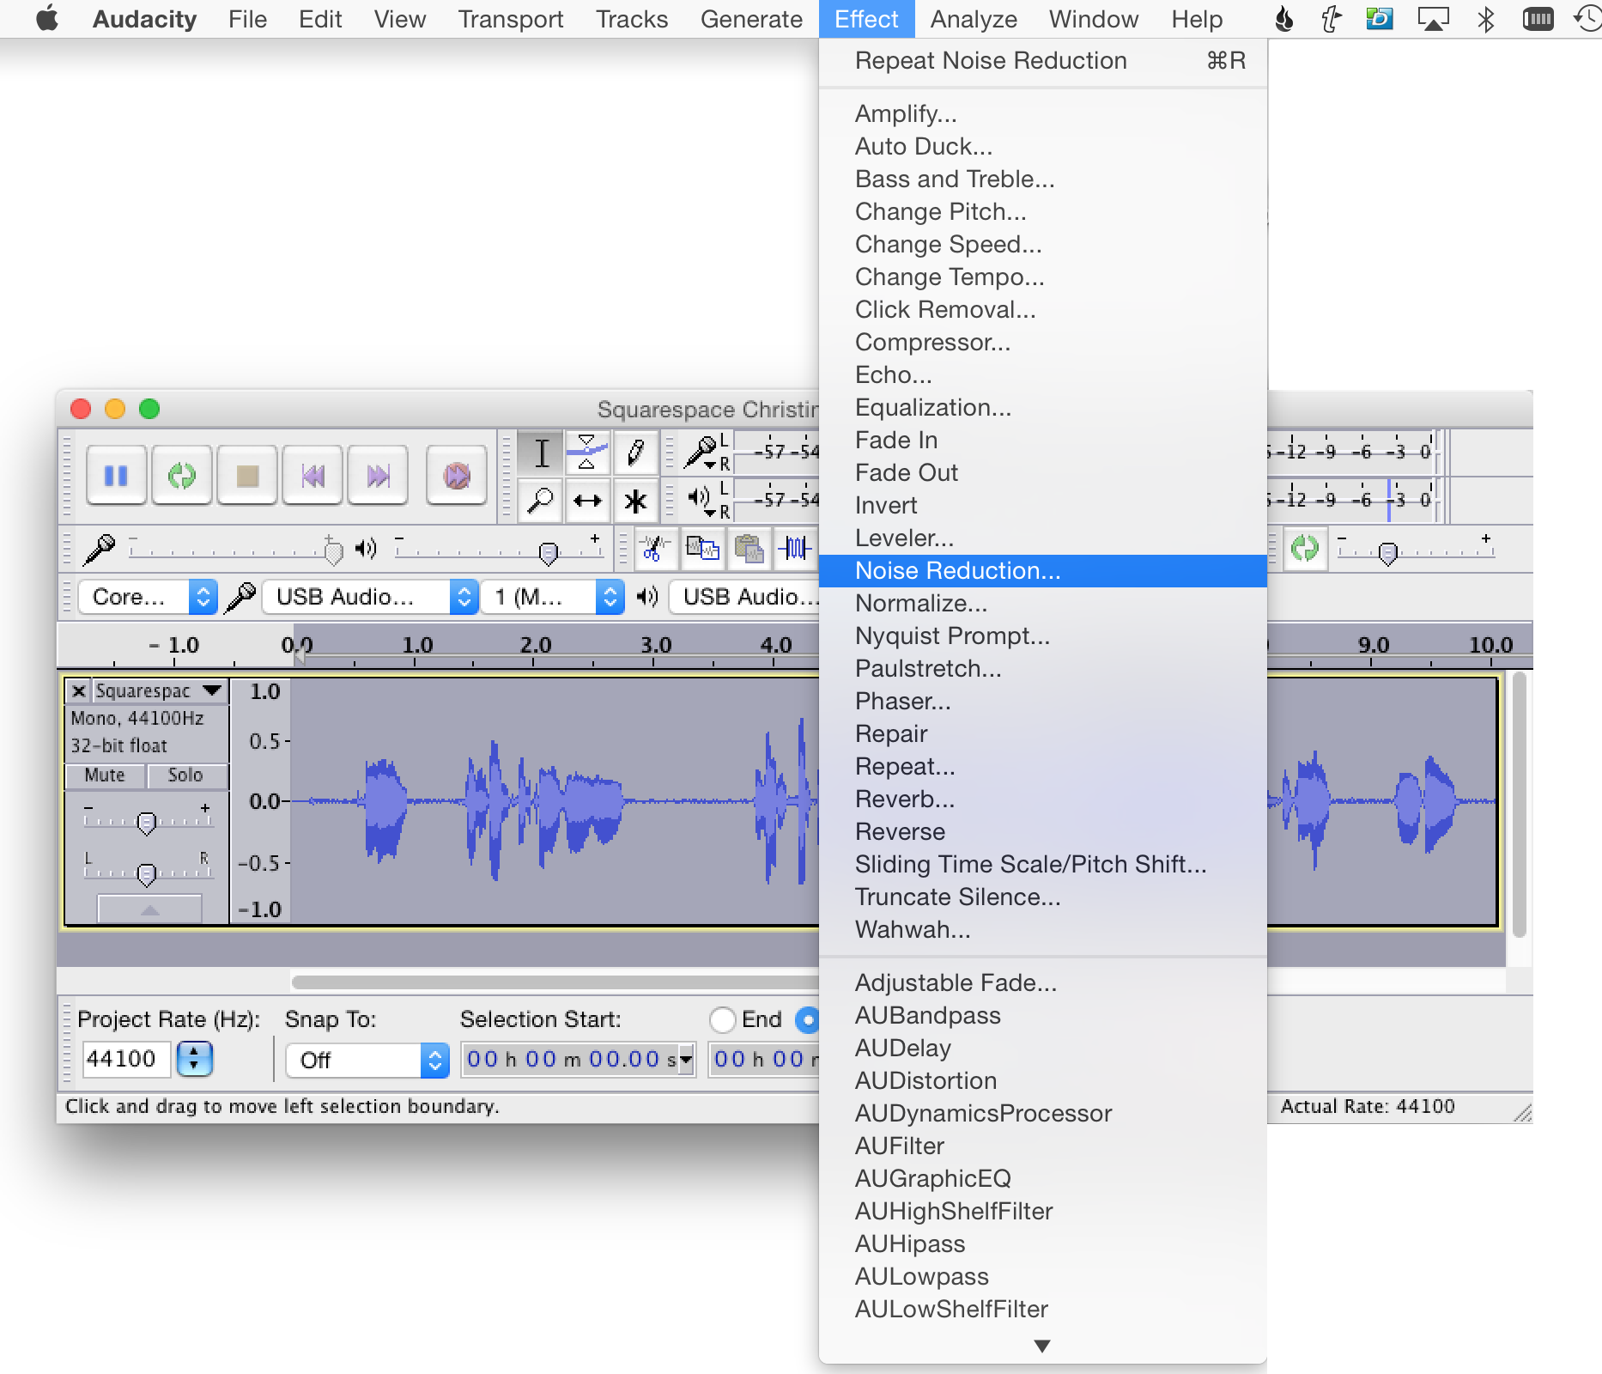Image resolution: width=1602 pixels, height=1374 pixels.
Task: Click the Cut scissors icon
Action: (656, 548)
